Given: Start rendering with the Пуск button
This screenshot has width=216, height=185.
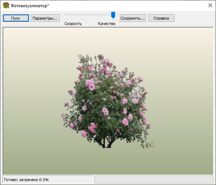Looking at the screenshot, I should pos(16,18).
